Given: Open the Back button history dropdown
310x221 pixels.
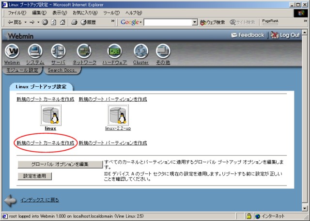Looking at the screenshot, I should 26,22.
